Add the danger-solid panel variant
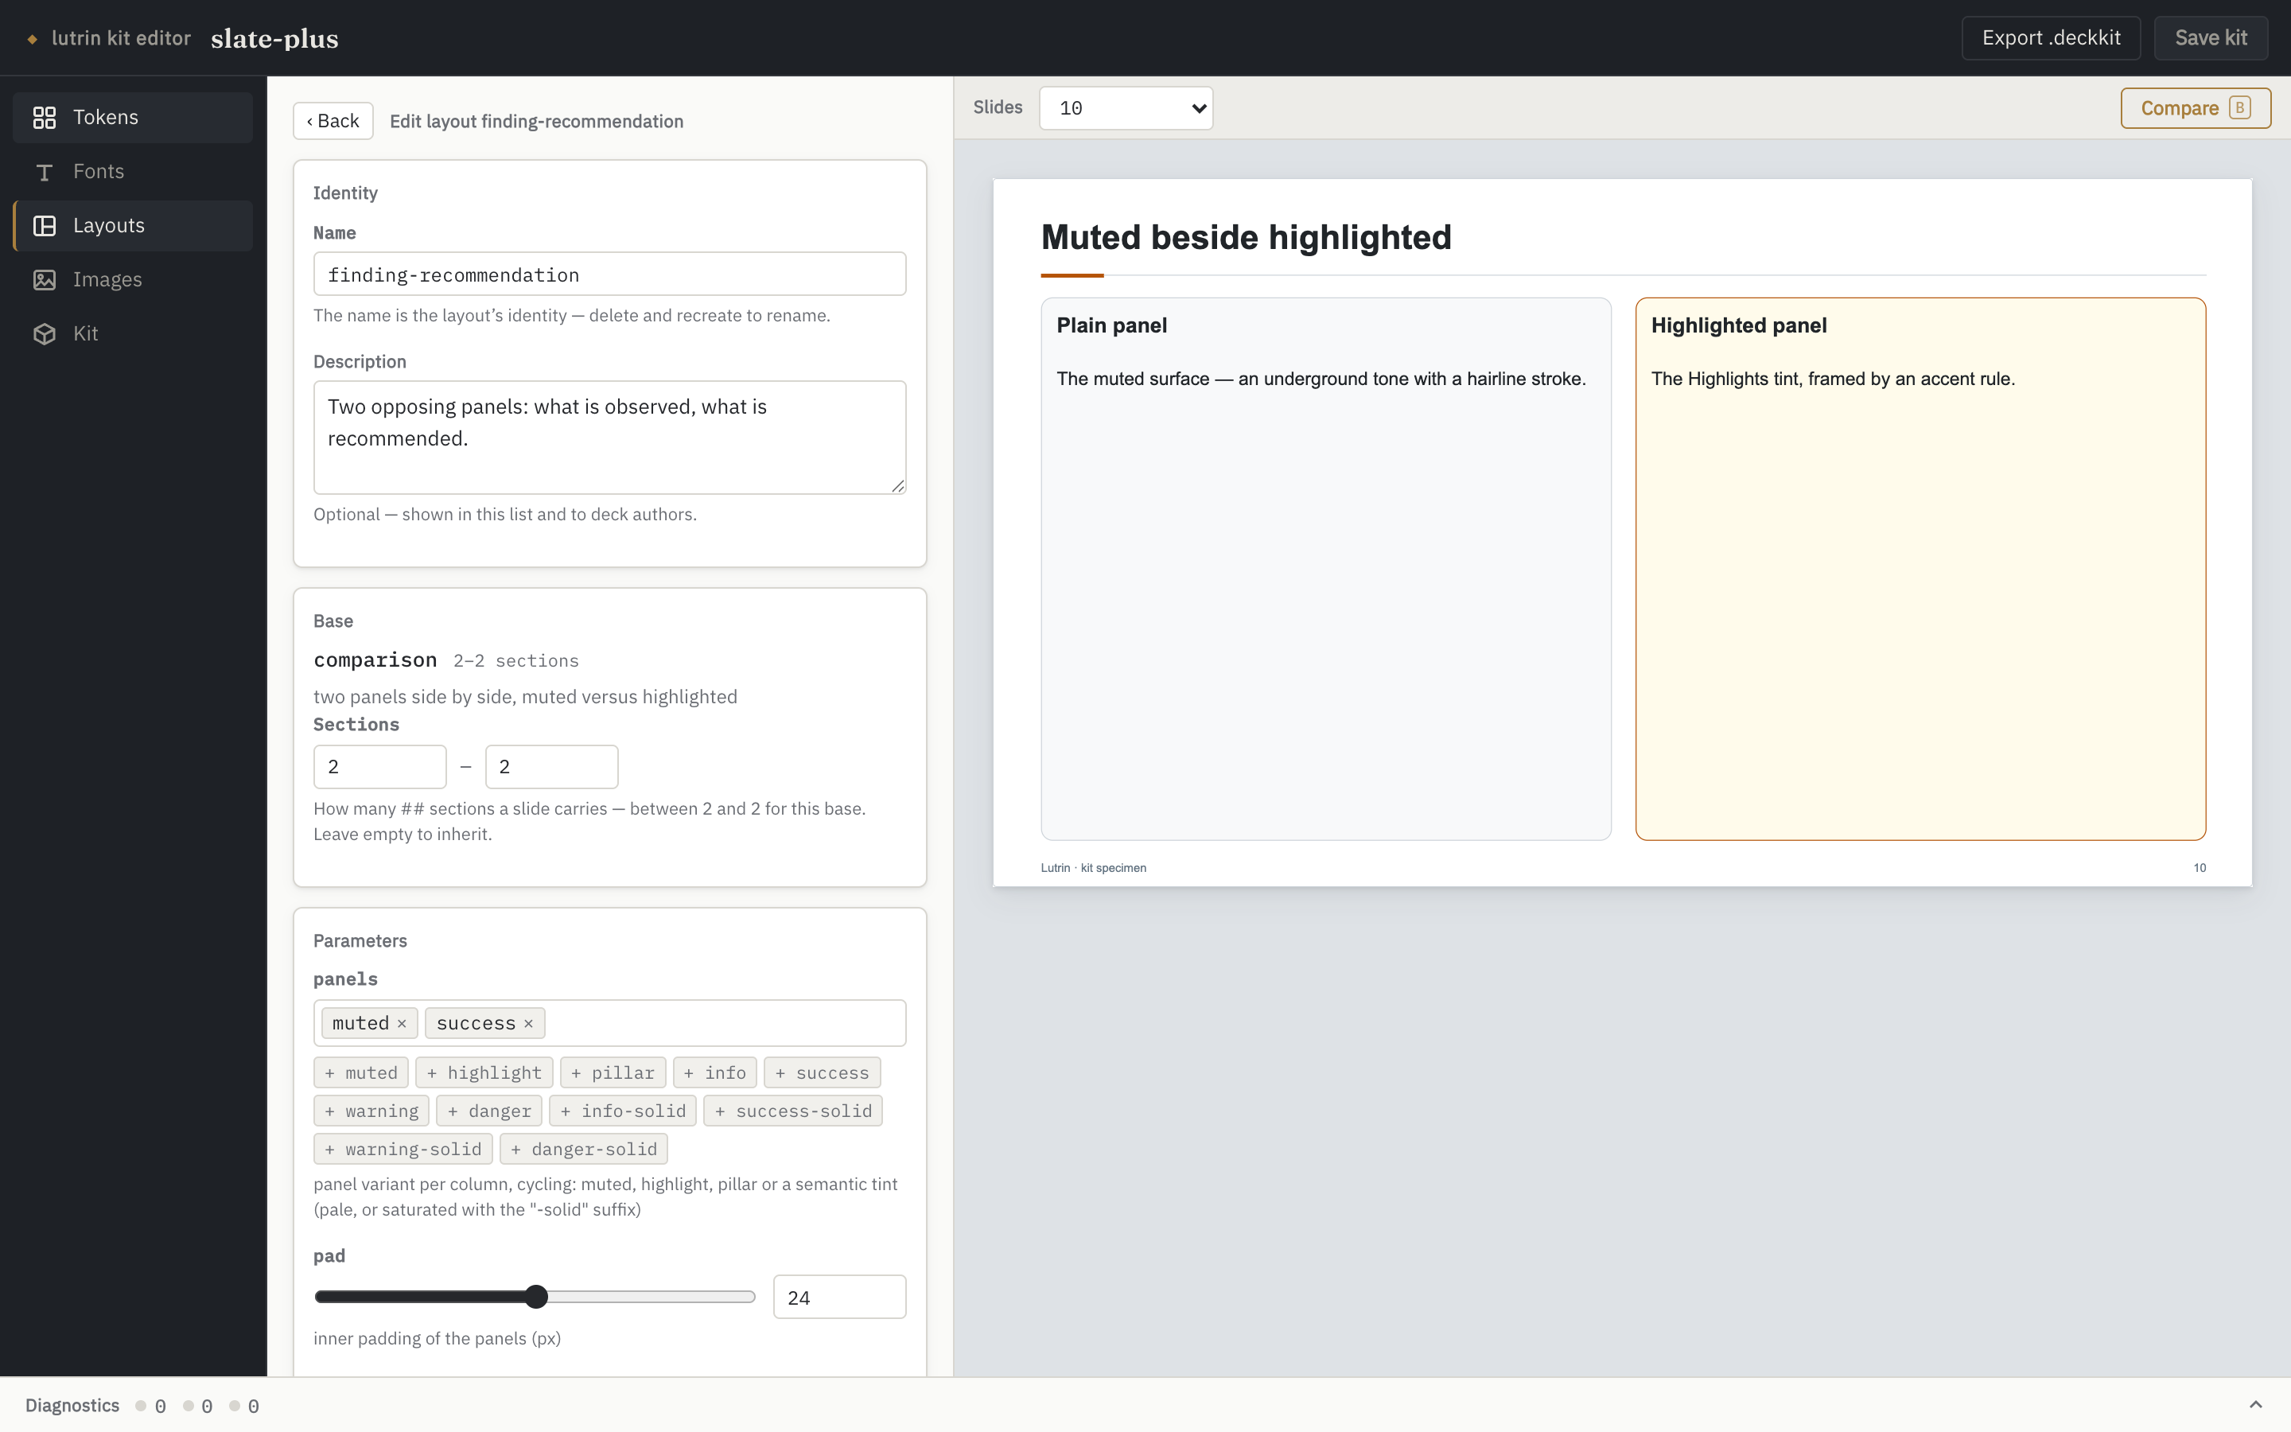2291x1432 pixels. (583, 1149)
